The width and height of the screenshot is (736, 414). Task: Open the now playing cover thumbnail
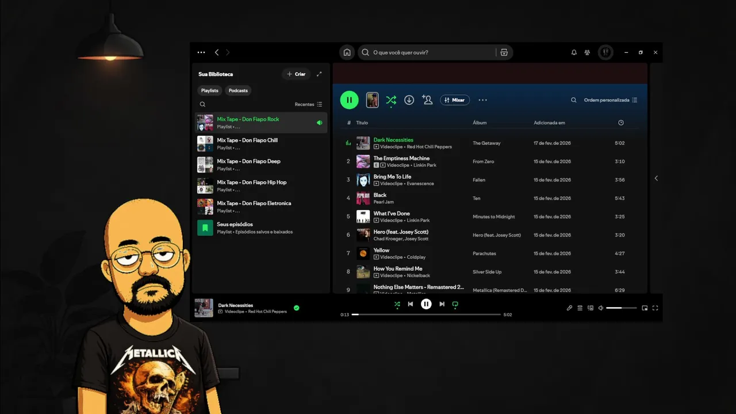(x=204, y=308)
